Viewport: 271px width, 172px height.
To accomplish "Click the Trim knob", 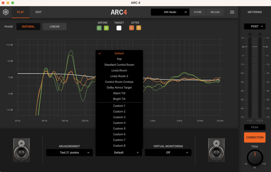I will [255, 158].
